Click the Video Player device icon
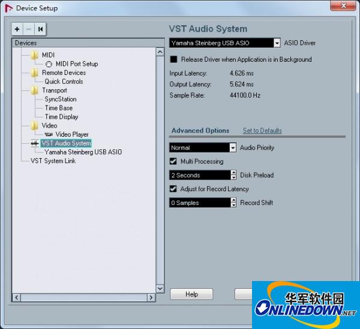360x329 pixels. tap(49, 134)
